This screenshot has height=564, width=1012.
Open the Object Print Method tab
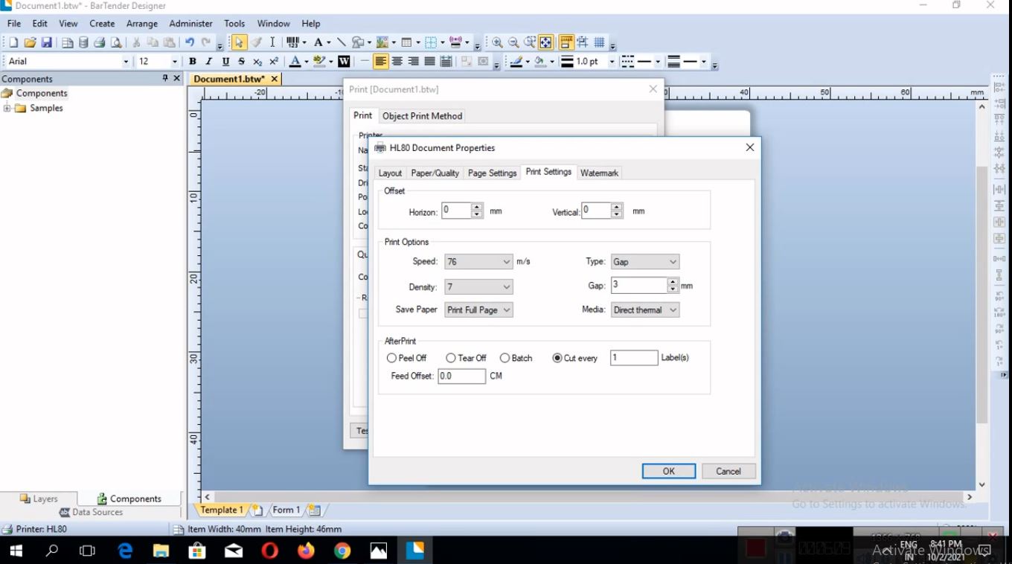click(422, 116)
